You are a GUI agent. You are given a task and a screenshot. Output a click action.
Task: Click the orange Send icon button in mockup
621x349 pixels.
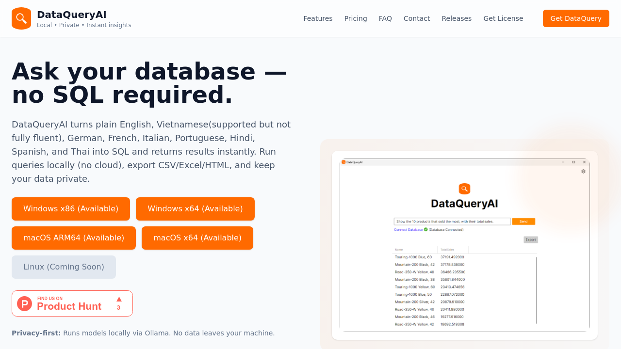523,221
